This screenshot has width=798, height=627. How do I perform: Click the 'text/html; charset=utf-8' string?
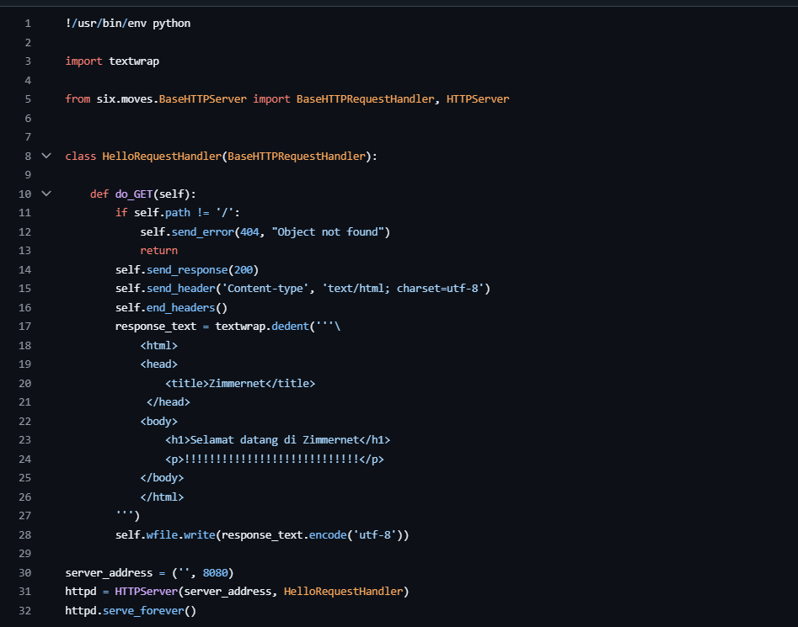coord(403,288)
